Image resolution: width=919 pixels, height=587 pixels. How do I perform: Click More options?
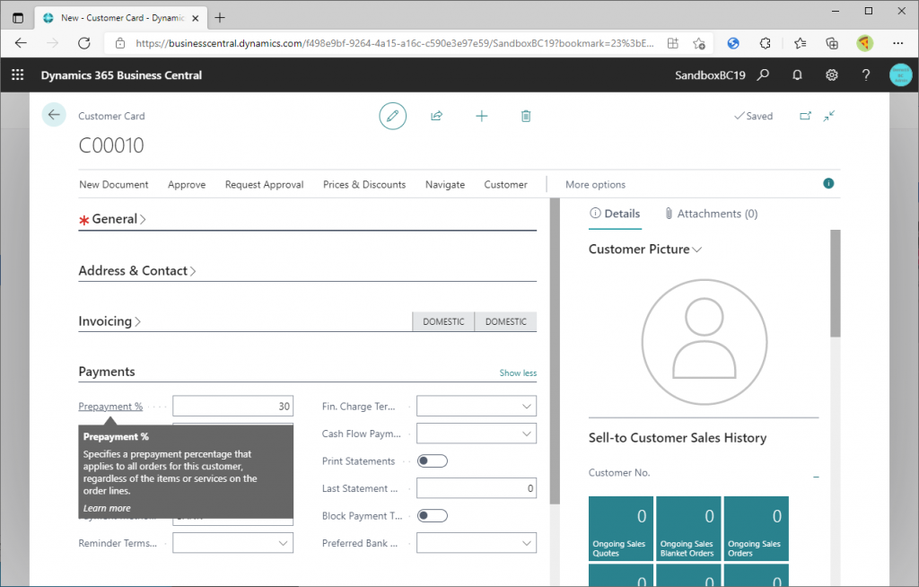pyautogui.click(x=595, y=185)
